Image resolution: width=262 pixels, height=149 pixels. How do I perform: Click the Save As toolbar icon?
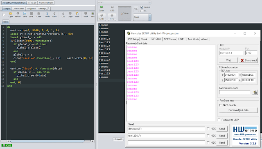32,15
